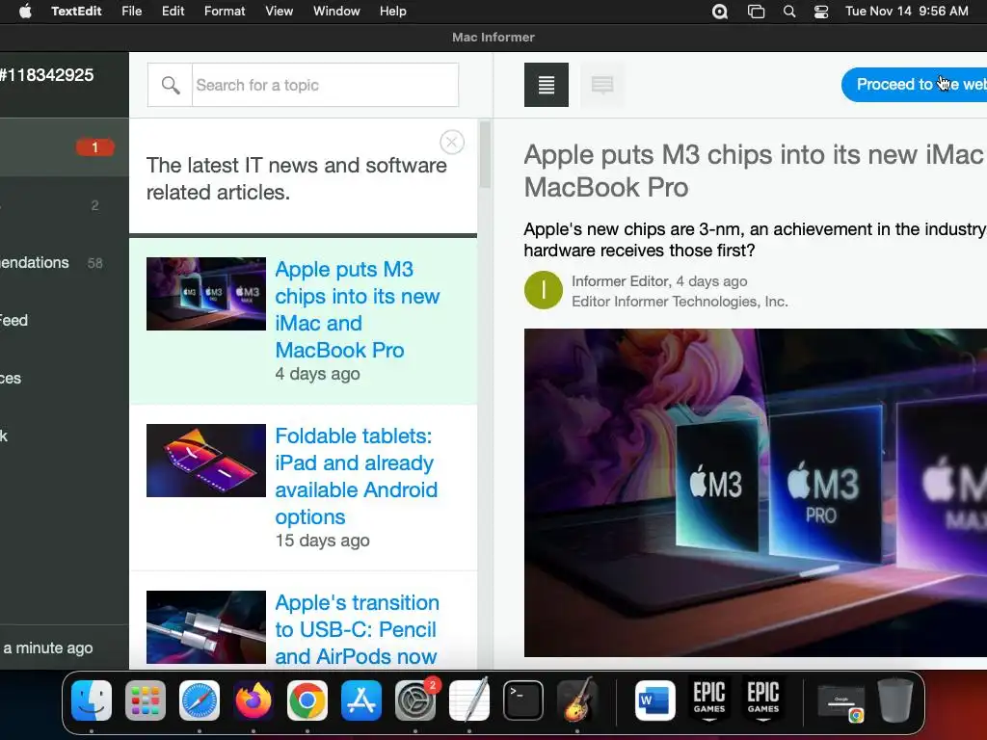Click the USB-C cable thumbnail
The height and width of the screenshot is (740, 987).
[206, 626]
